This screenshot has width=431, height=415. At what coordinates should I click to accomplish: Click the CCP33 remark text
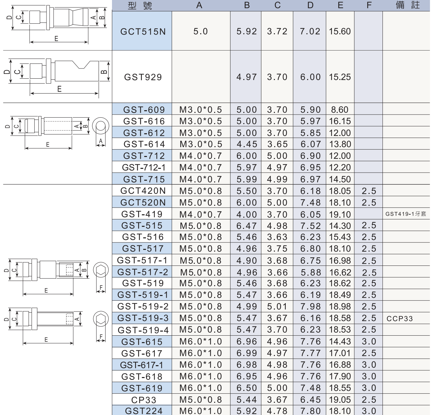tap(399, 319)
